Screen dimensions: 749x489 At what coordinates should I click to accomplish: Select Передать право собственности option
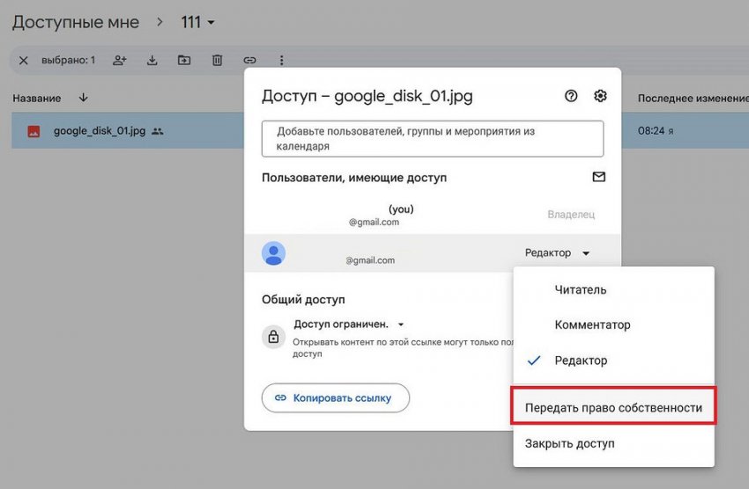(613, 408)
